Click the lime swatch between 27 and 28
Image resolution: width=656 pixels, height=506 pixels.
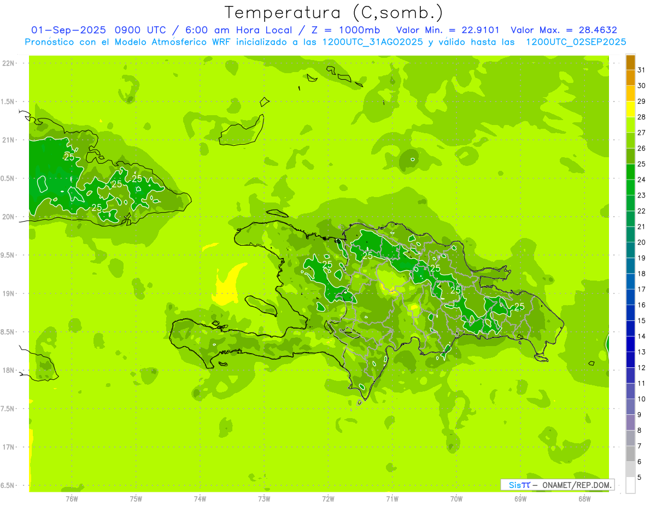pyautogui.click(x=630, y=125)
